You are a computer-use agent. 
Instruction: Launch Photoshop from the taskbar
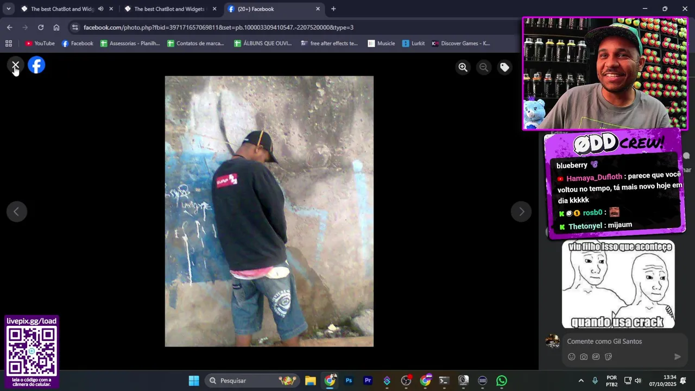pyautogui.click(x=349, y=381)
